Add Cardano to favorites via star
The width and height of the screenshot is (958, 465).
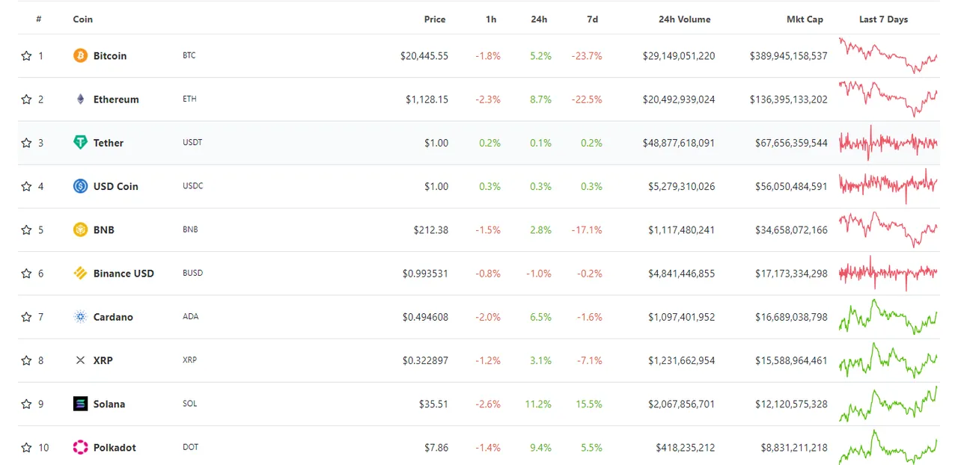click(26, 316)
